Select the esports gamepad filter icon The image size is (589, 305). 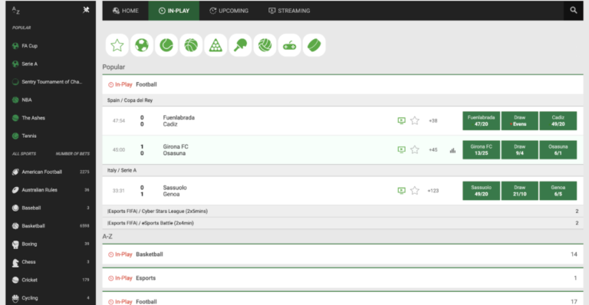289,45
